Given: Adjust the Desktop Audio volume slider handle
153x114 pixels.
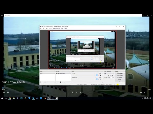Looking at the screenshot, I should pos(97,79).
